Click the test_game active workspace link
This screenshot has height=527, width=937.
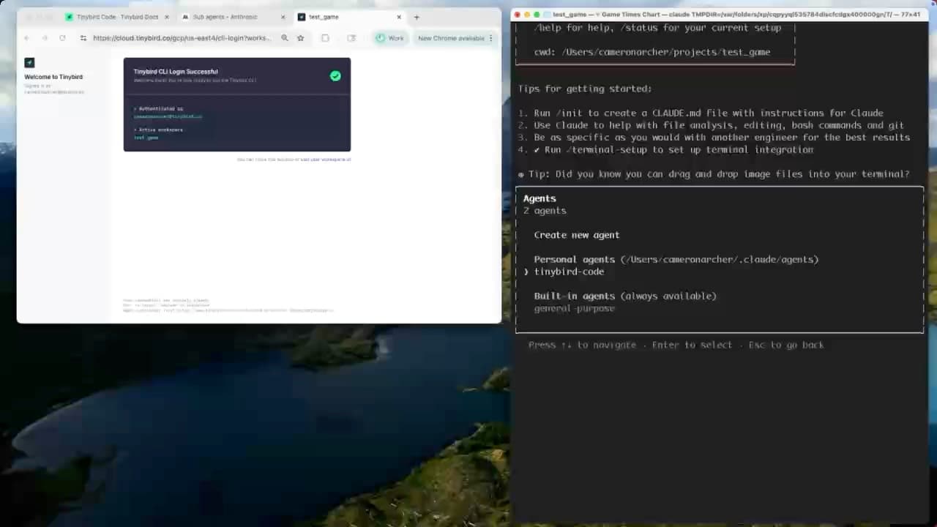(144, 138)
